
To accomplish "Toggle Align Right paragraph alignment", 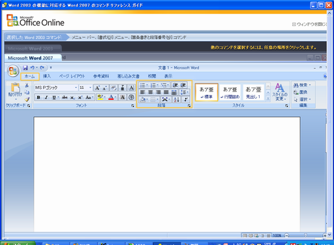I will tap(159, 92).
